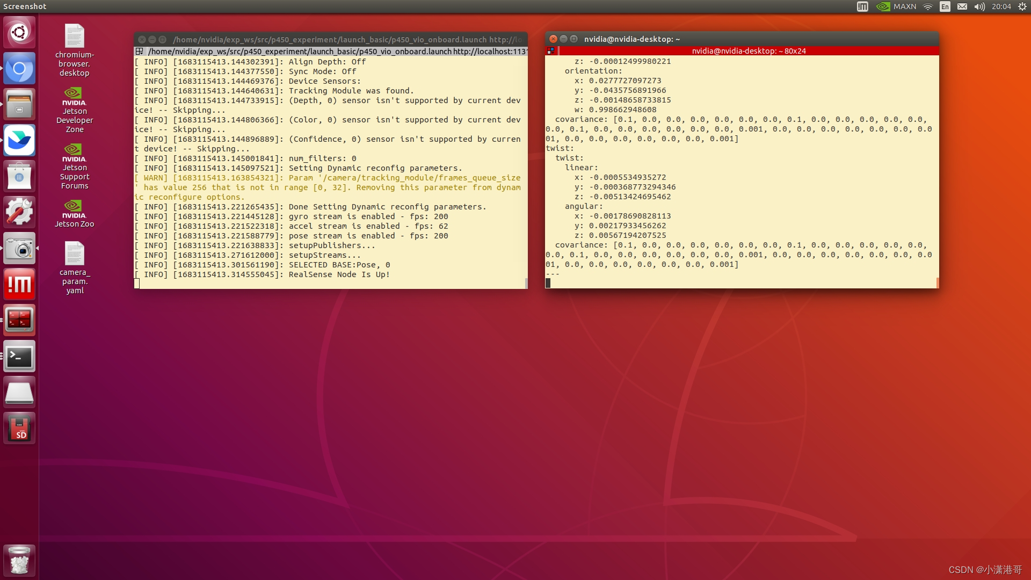This screenshot has height=580, width=1031.
Task: Maximize the nvidia@nvidia-desktop terminal window
Action: (x=573, y=39)
